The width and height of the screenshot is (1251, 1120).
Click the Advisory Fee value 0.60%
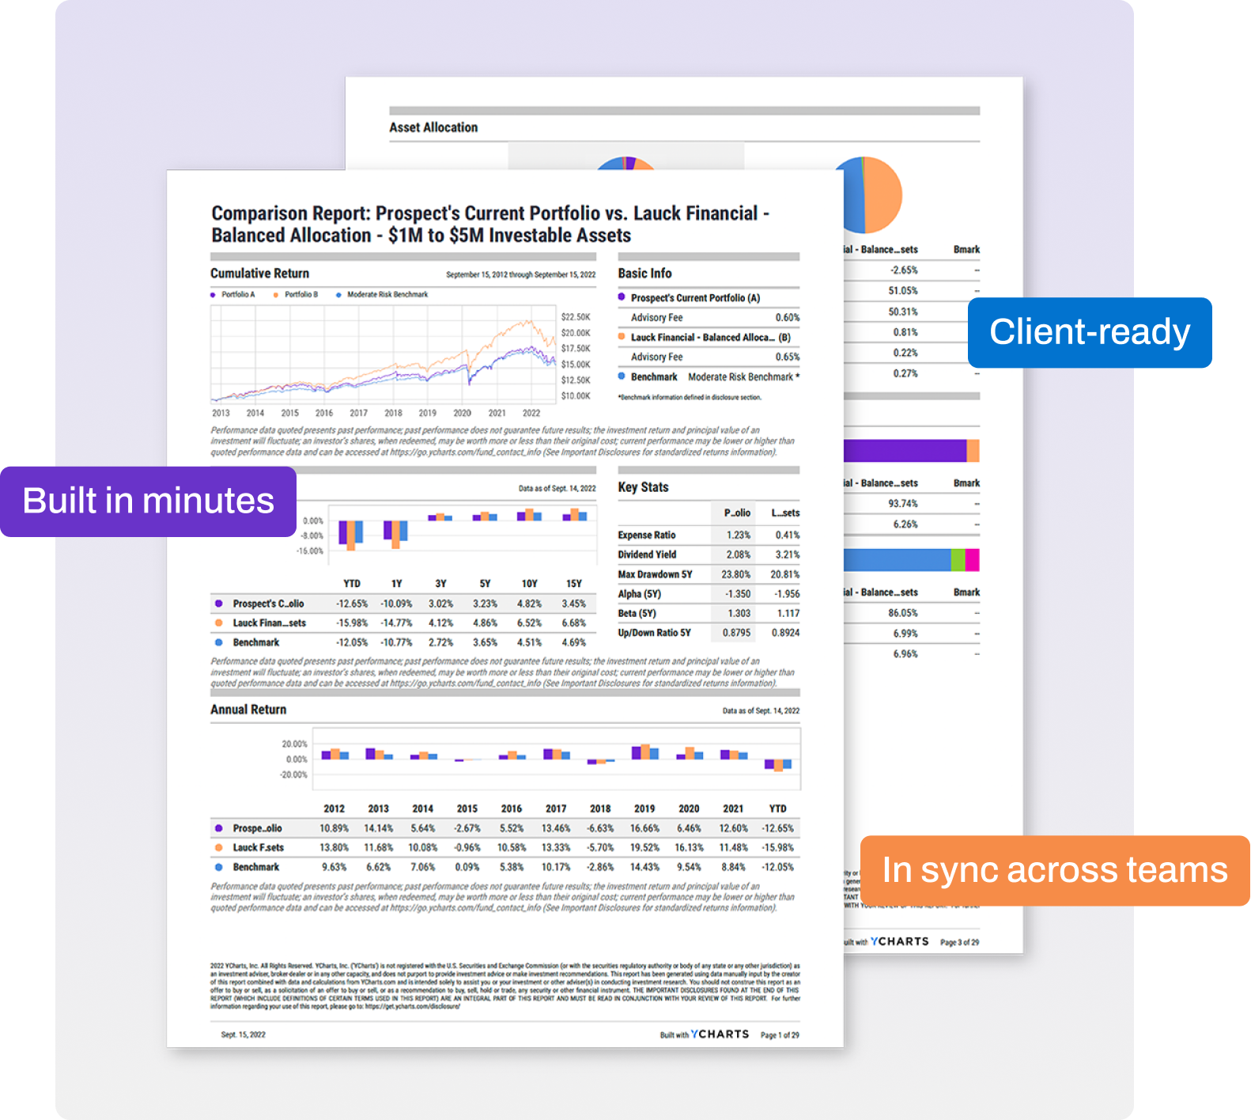click(788, 318)
